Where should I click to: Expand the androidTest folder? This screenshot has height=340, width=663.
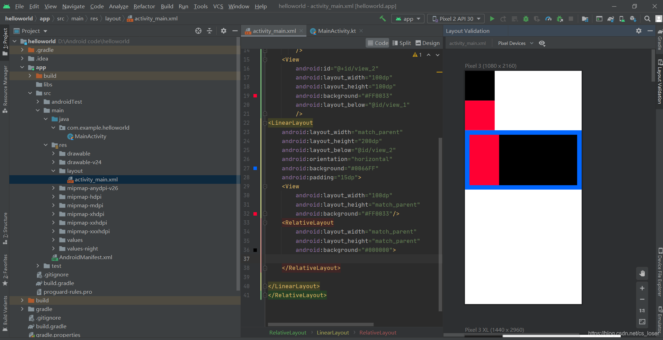point(38,102)
